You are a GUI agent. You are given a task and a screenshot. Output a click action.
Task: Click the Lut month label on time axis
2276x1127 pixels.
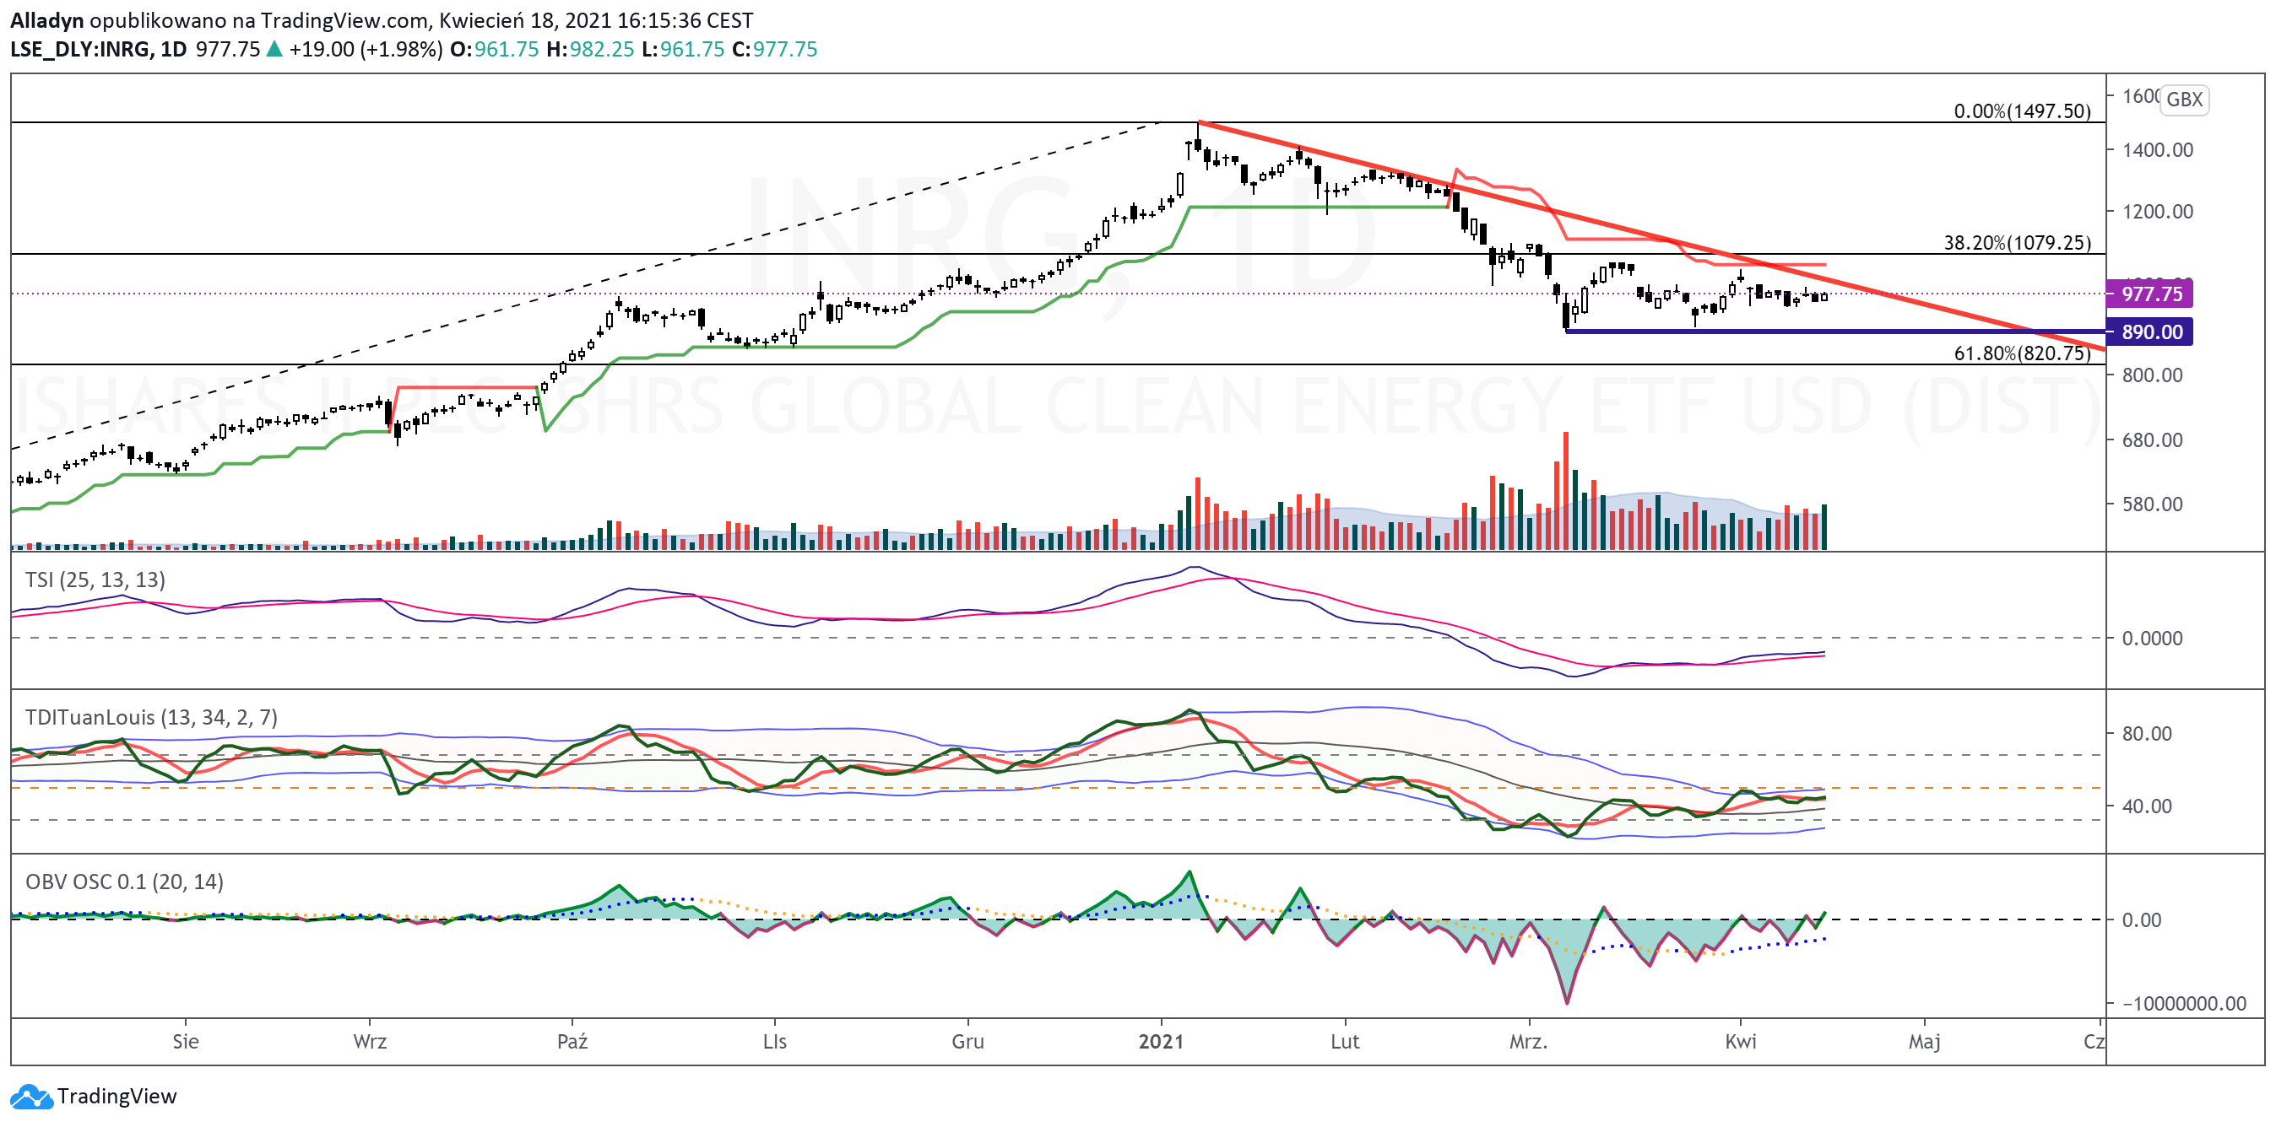click(1345, 1043)
